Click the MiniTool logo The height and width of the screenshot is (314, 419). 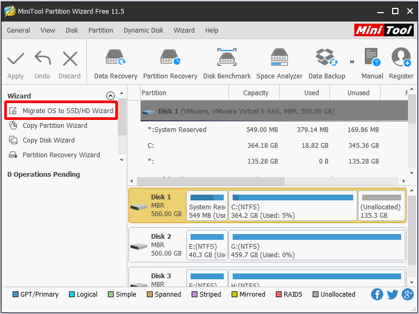(384, 30)
